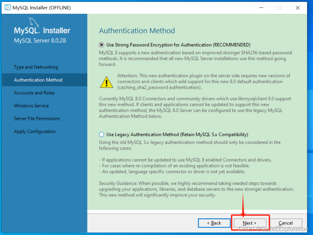Click the MySQL Installer title bar icon

[x=7, y=7]
